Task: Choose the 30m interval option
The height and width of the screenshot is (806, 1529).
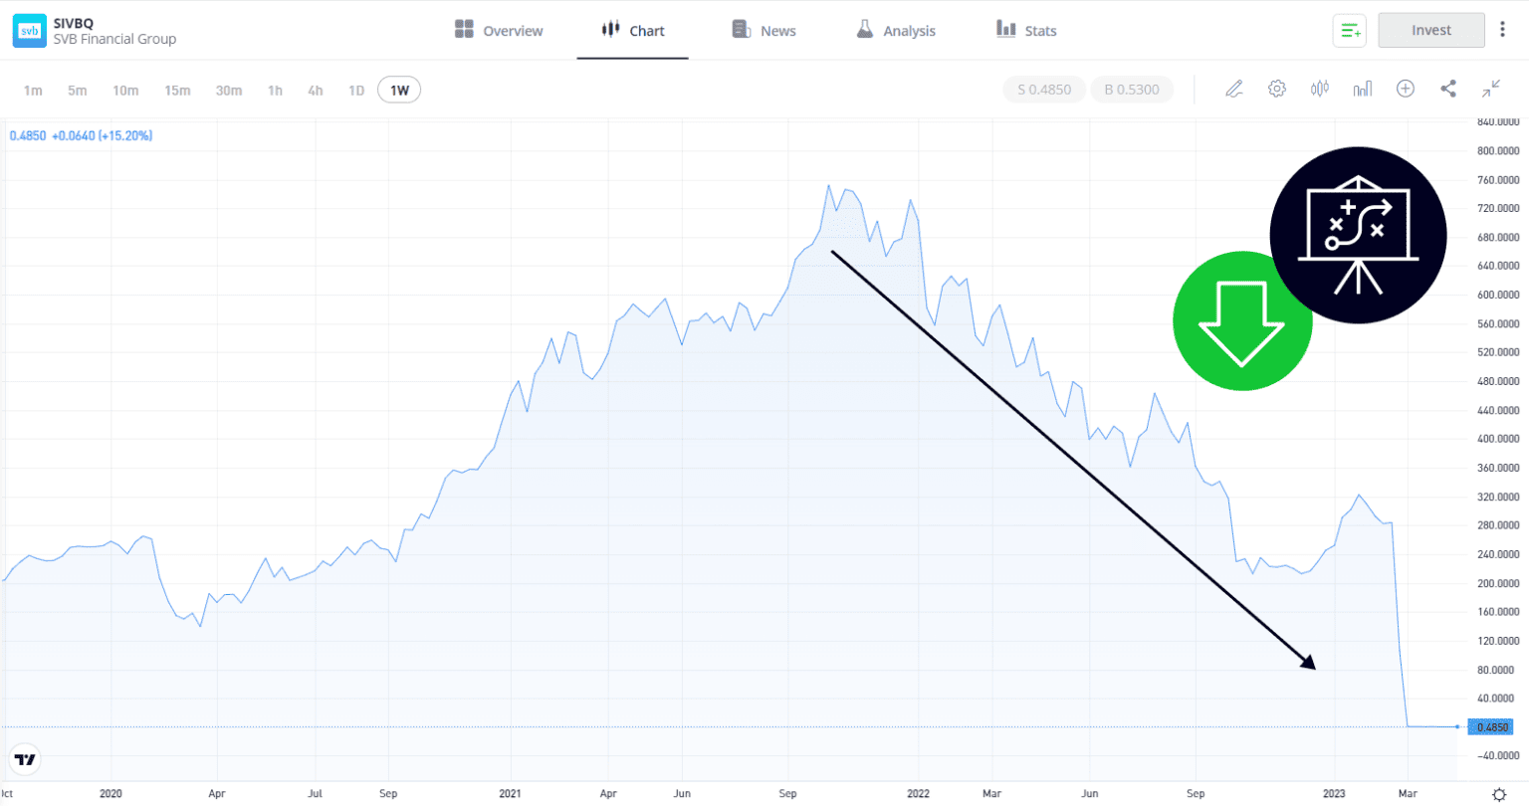Action: point(228,90)
